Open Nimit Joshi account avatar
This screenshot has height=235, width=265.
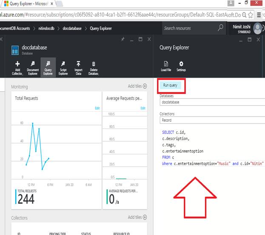258,28
